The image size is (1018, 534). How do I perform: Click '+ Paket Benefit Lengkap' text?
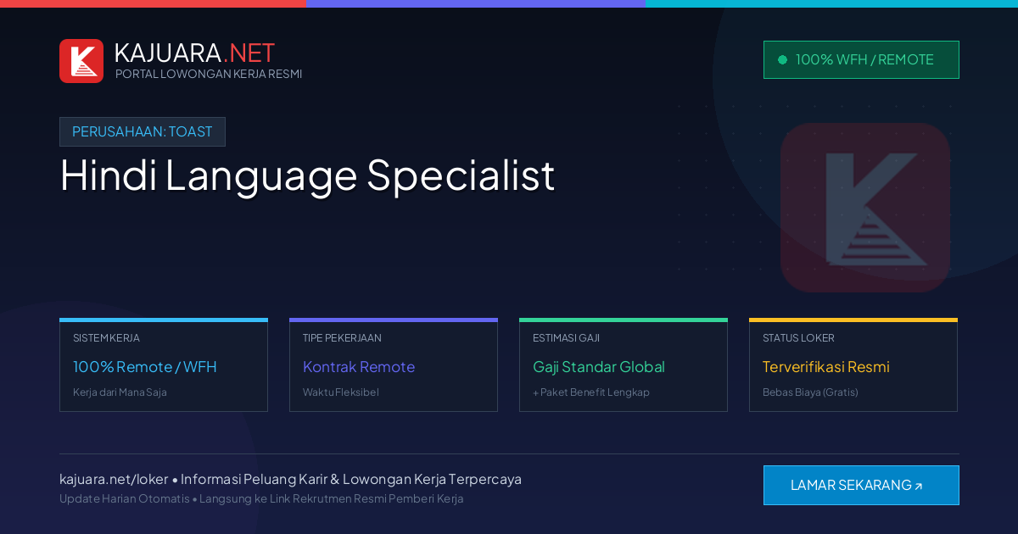coord(591,392)
